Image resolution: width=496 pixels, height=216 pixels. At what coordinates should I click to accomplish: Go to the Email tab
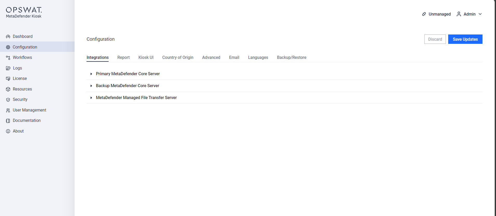point(234,58)
